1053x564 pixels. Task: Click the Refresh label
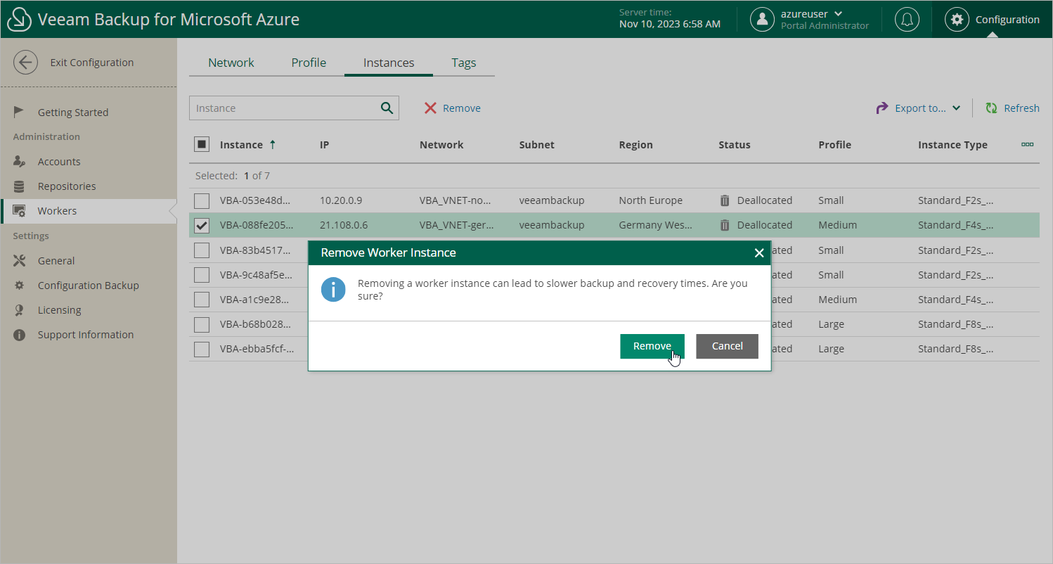click(x=1021, y=108)
